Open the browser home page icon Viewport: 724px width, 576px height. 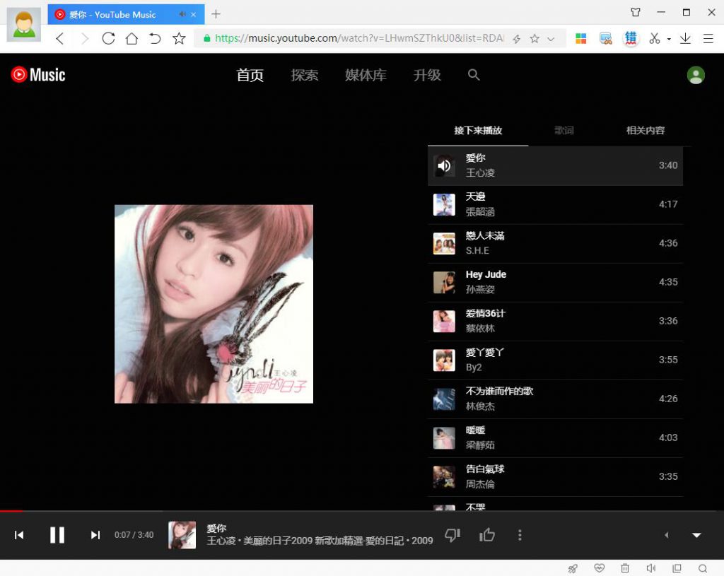tap(132, 38)
